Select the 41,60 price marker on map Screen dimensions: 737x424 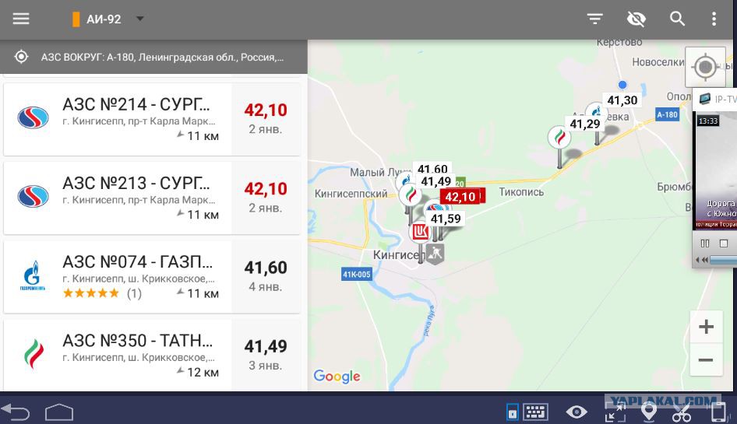(432, 168)
